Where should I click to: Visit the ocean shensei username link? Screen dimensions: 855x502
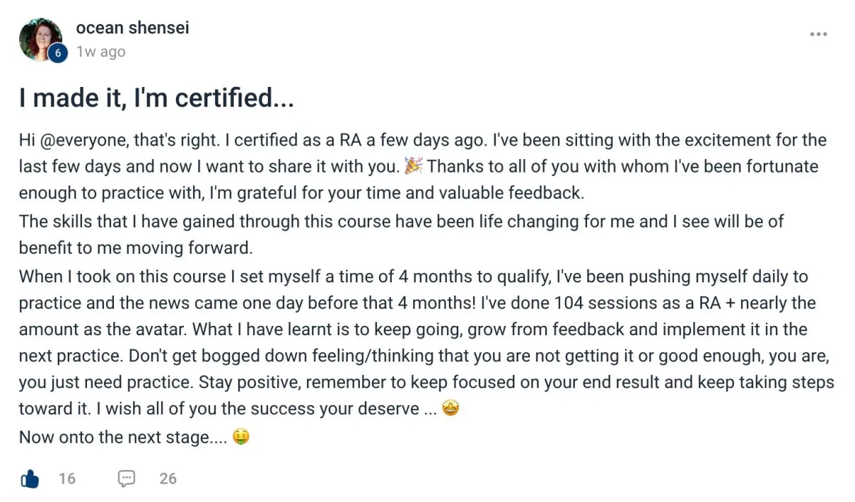tap(133, 28)
